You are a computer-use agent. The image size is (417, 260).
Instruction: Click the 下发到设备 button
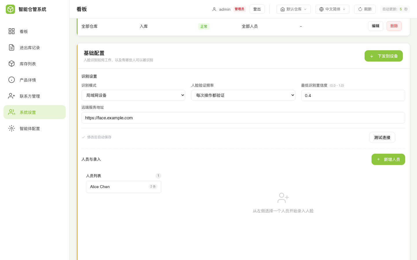[384, 56]
